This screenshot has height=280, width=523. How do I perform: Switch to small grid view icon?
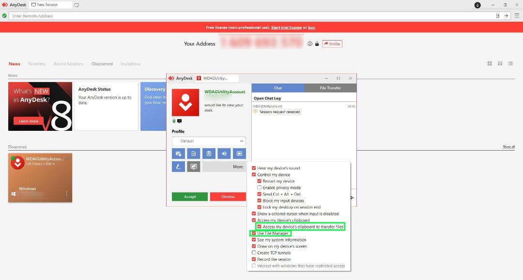coord(500,64)
